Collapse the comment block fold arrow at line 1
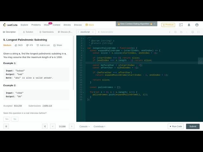Image resolution: width=203 pixels, height=152 pixels. pos(83,38)
